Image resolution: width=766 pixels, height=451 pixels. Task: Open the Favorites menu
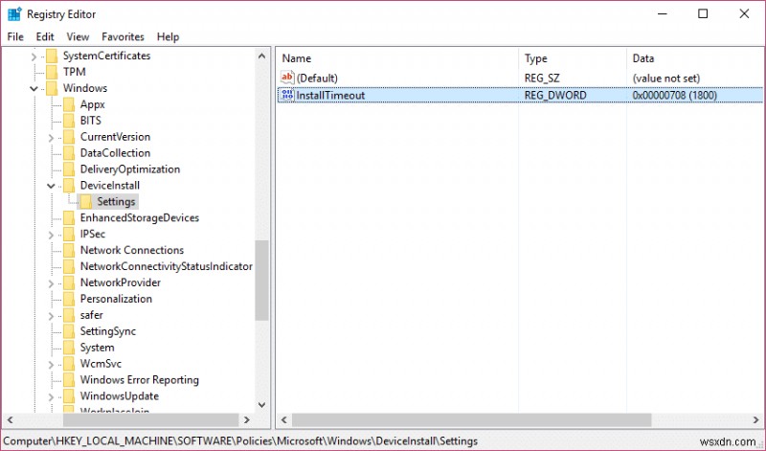123,36
